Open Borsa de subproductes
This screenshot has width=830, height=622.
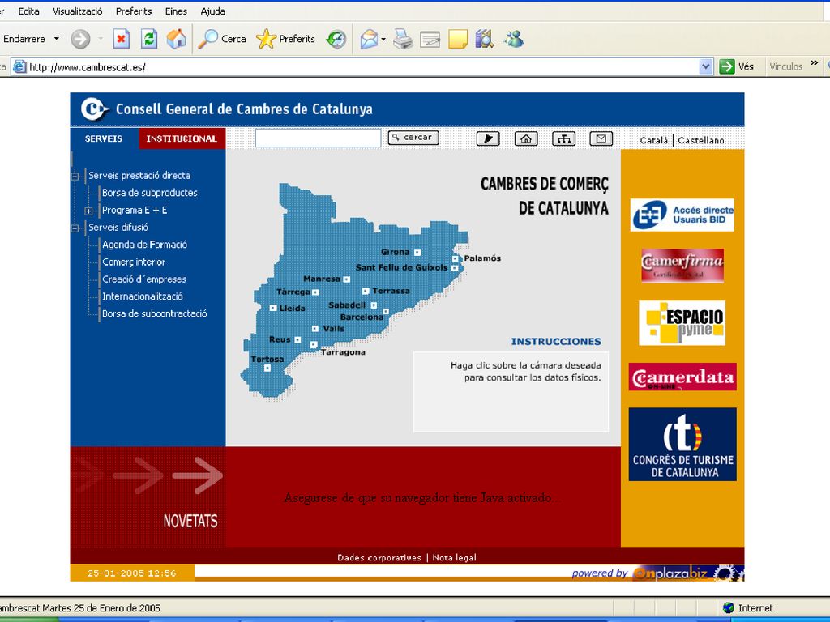(150, 193)
